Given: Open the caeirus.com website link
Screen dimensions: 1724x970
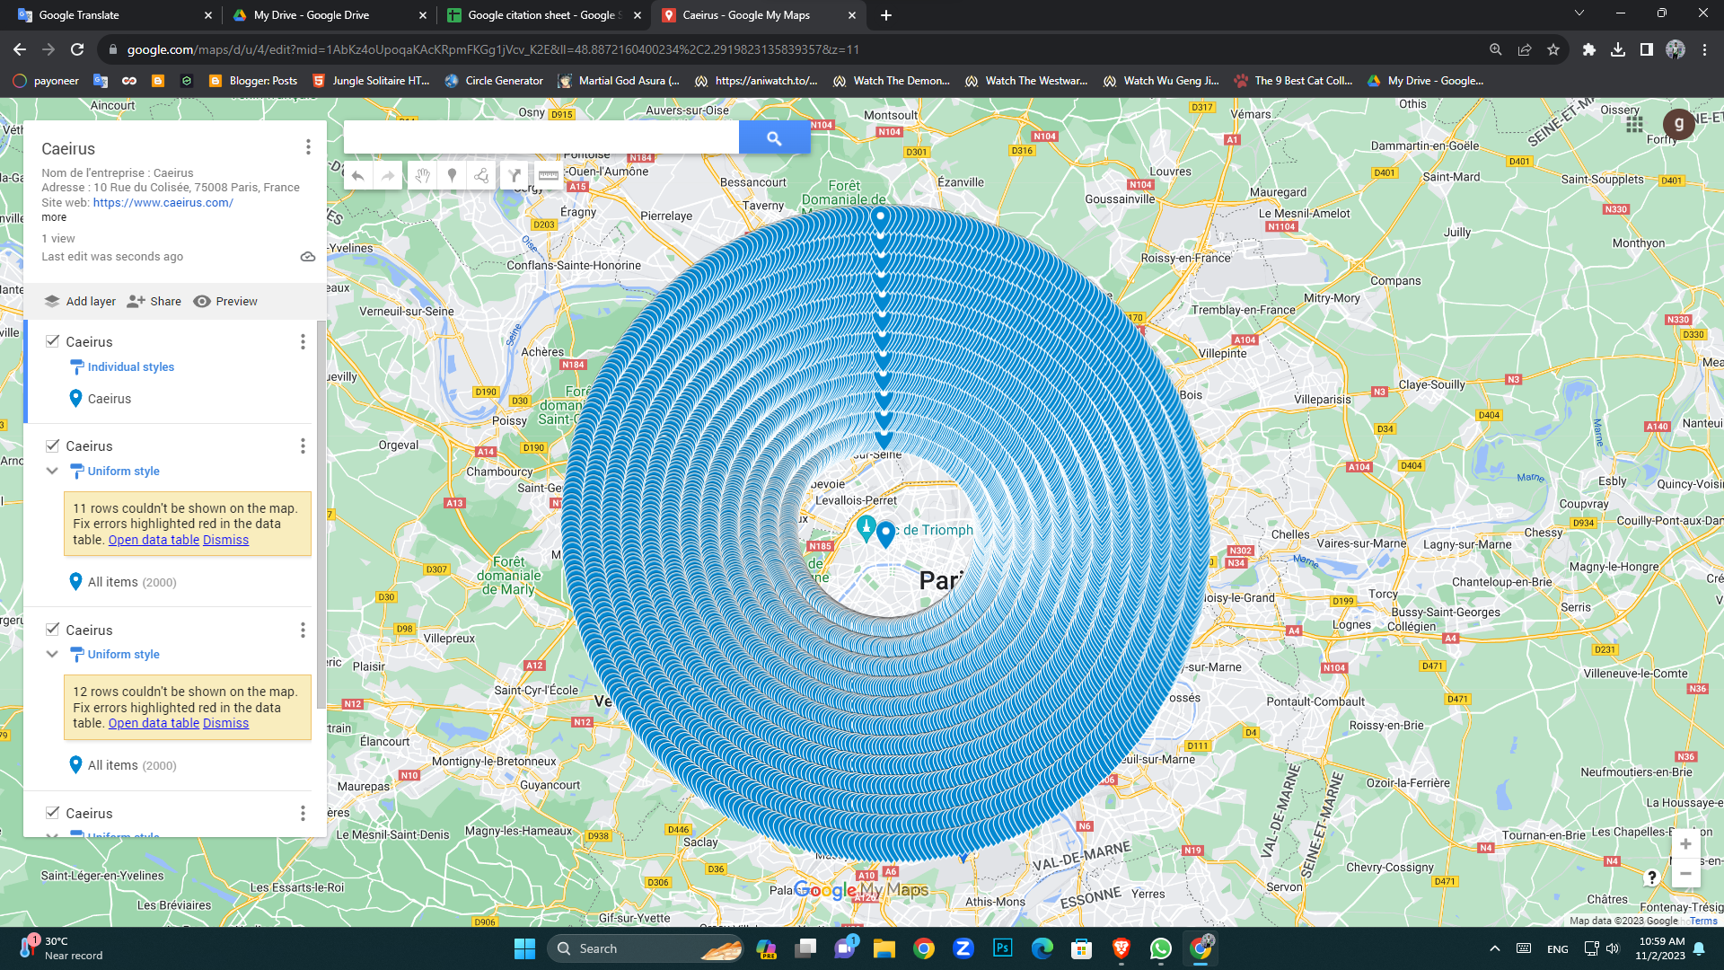Looking at the screenshot, I should (163, 202).
